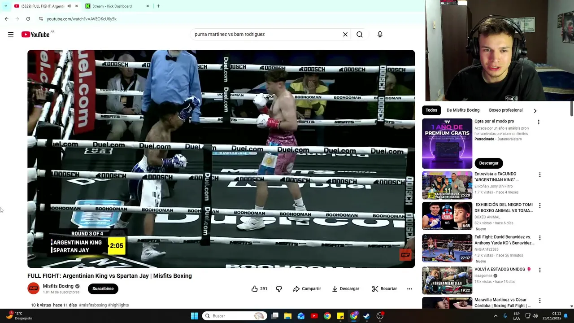
Task: Download the video with Descargar below the player
Action: (x=346, y=289)
